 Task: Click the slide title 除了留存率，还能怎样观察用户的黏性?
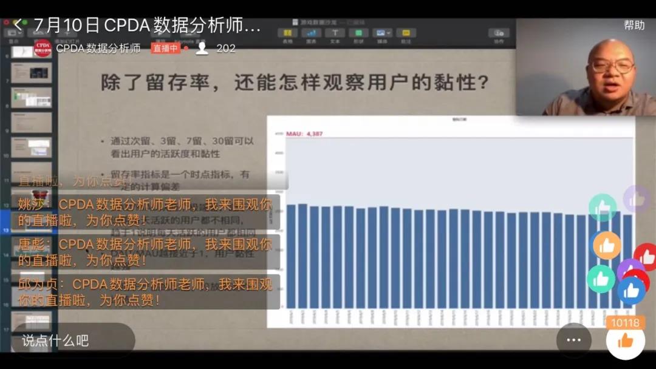tap(295, 83)
